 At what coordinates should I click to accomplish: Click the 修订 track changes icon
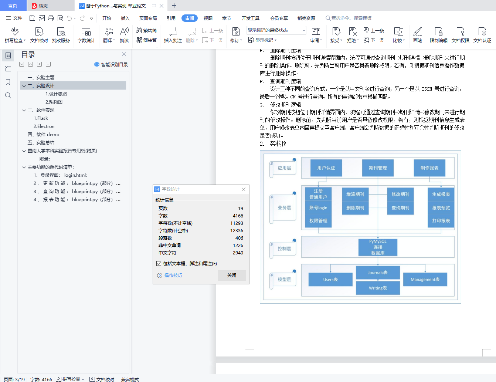click(236, 31)
